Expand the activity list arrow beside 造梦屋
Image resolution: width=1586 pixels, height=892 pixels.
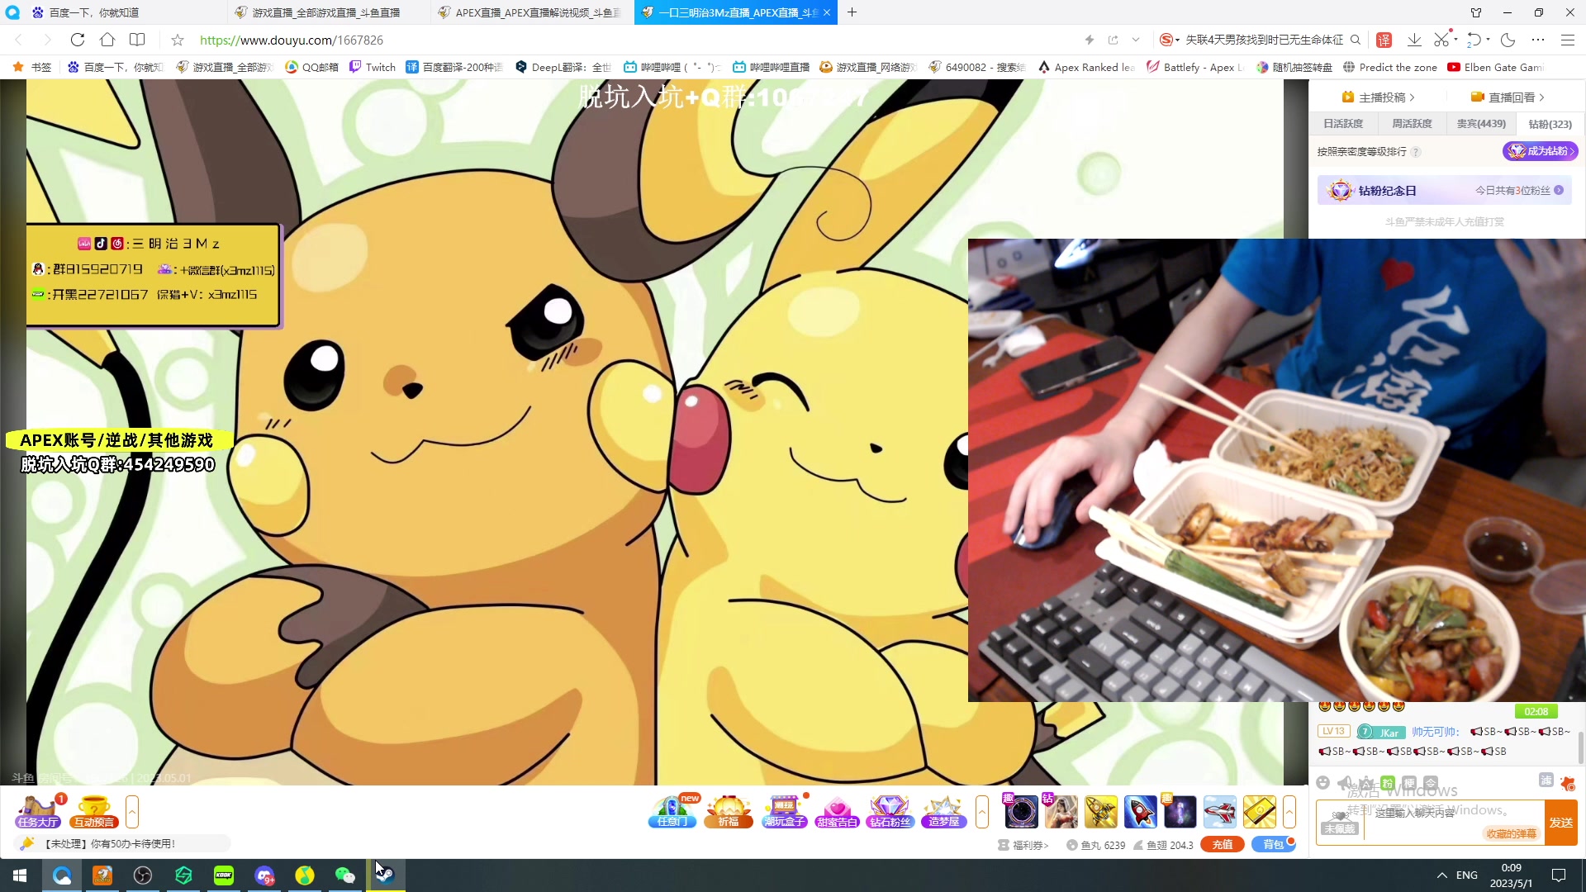tap(982, 812)
